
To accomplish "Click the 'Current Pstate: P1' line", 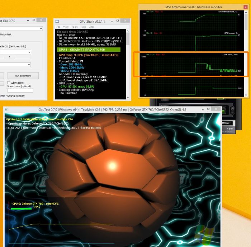I will point(71,61).
